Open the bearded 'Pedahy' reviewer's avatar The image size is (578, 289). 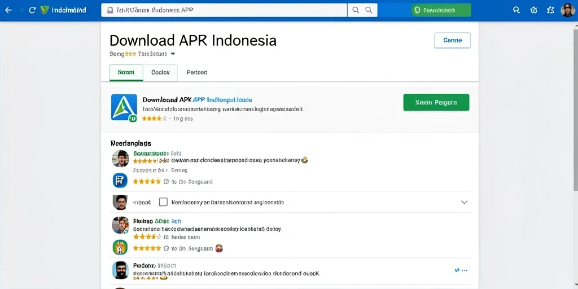120,270
